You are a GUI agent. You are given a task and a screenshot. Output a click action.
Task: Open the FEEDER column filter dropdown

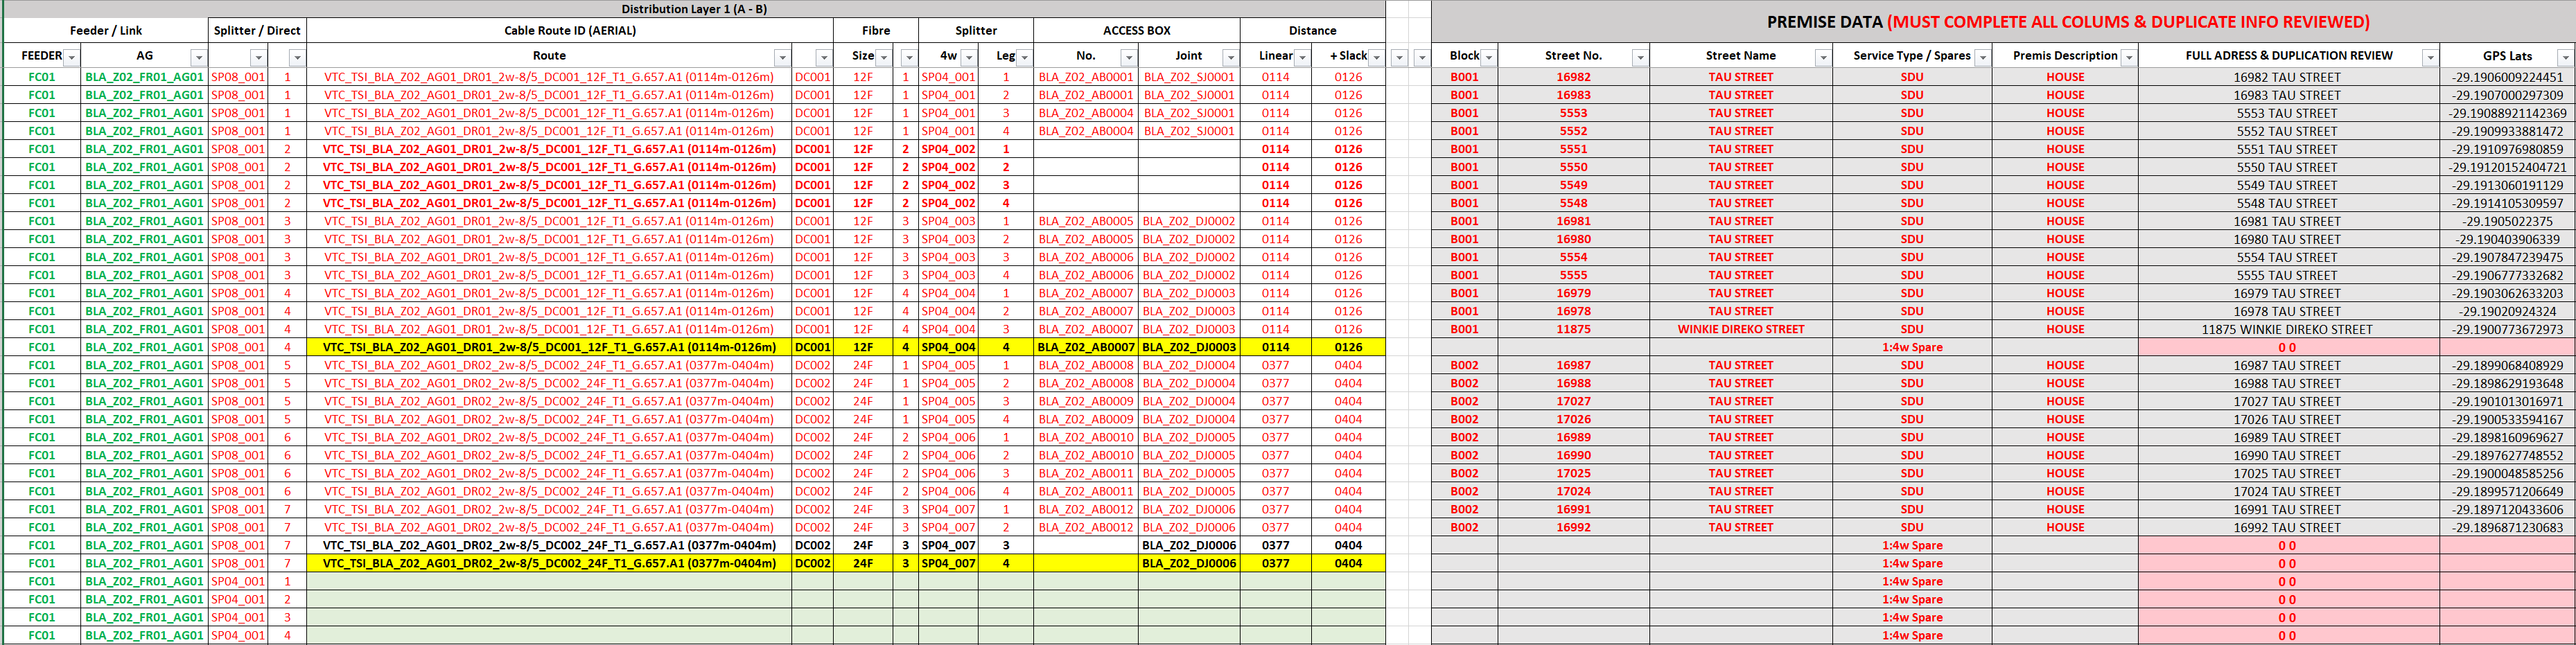click(71, 57)
